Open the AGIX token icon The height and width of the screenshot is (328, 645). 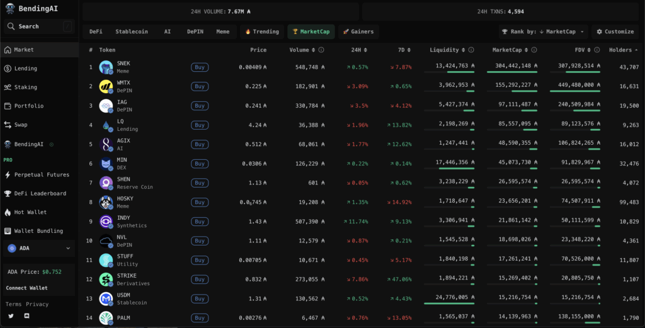(106, 144)
